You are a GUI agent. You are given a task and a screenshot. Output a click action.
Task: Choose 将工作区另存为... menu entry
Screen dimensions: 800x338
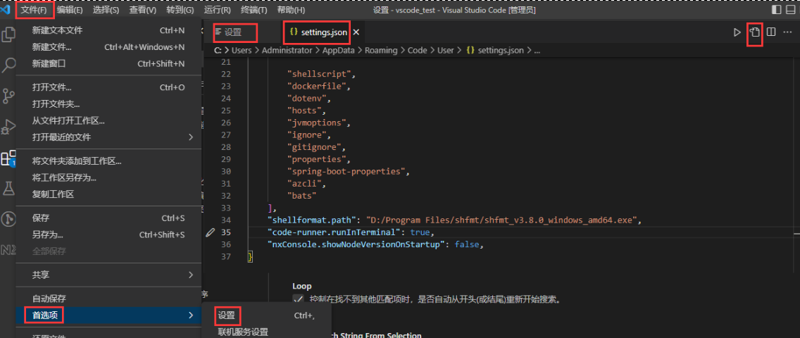click(108, 177)
